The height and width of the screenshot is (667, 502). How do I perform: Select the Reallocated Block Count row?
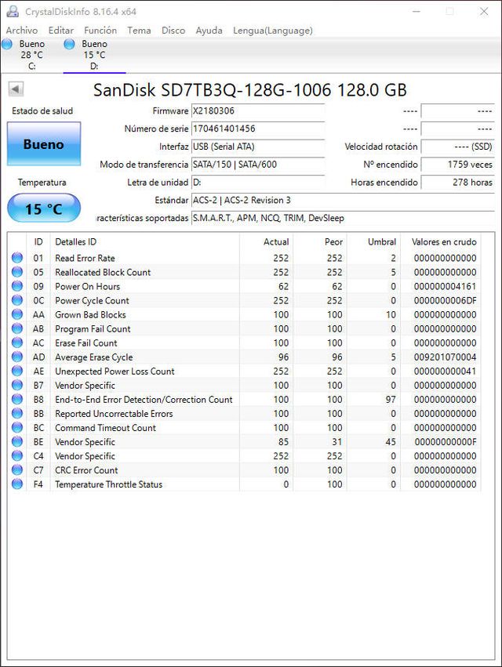tap(103, 273)
